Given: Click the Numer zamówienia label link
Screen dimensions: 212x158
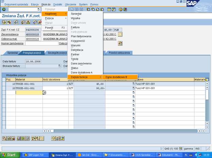Looking at the screenshot, I should [x=12, y=43].
